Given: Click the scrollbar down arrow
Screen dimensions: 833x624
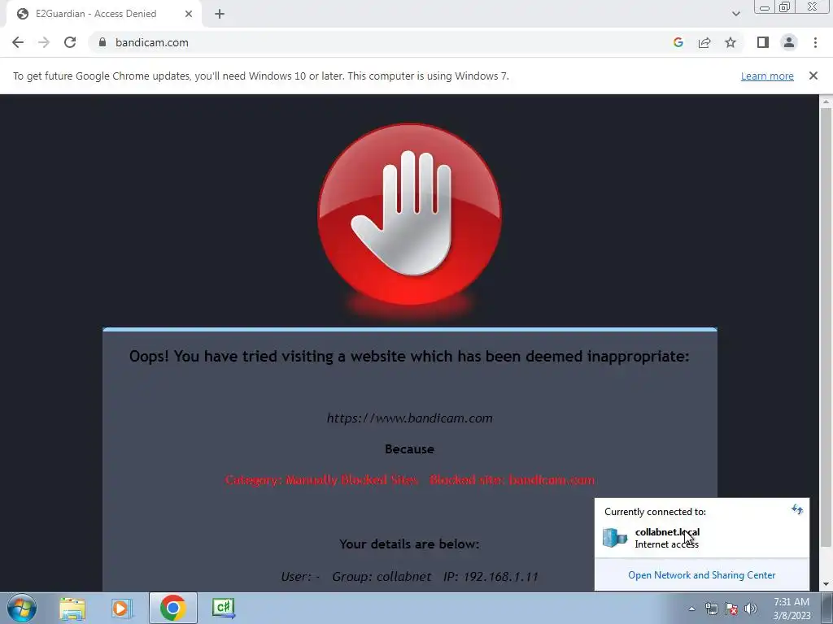Looking at the screenshot, I should click(826, 585).
